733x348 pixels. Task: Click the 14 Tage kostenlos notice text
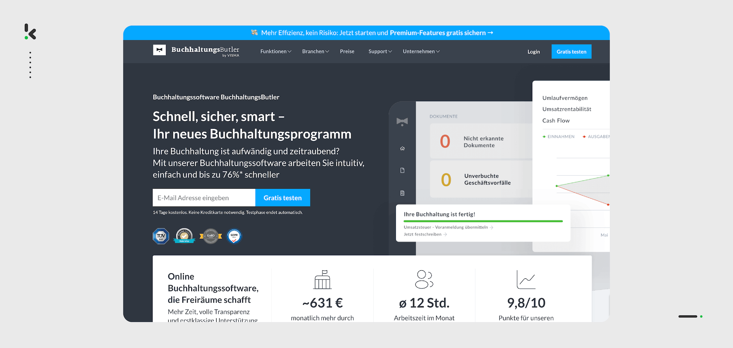click(x=228, y=212)
